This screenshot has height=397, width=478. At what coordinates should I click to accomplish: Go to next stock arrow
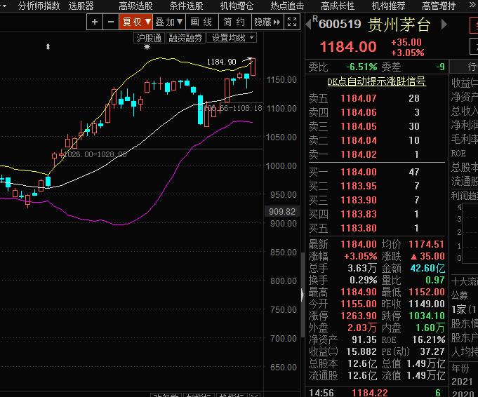coord(444,25)
